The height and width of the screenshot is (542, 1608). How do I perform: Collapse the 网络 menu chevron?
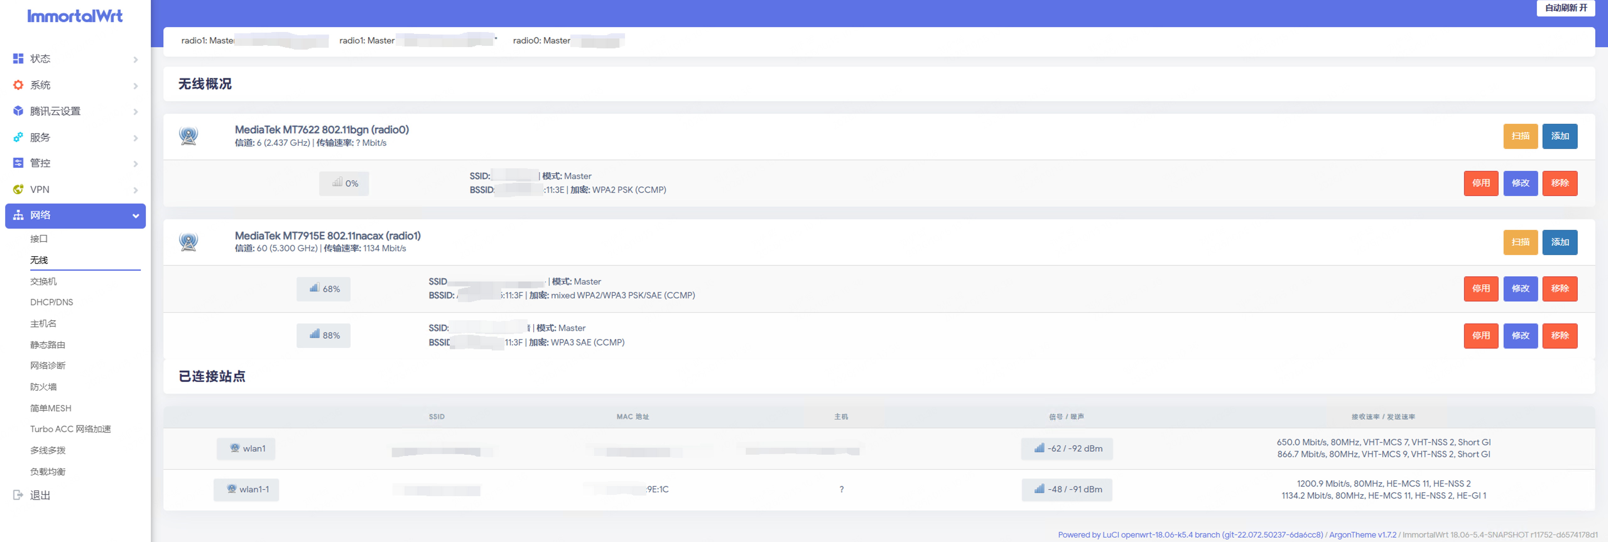(x=135, y=216)
